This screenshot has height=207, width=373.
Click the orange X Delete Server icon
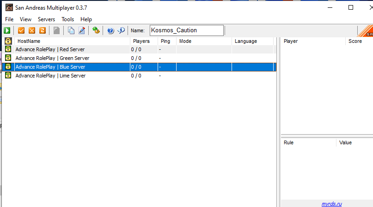[32, 30]
